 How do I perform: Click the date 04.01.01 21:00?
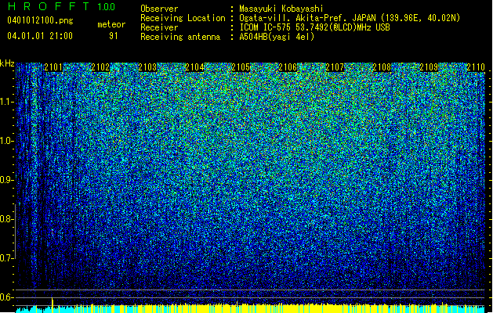point(40,36)
